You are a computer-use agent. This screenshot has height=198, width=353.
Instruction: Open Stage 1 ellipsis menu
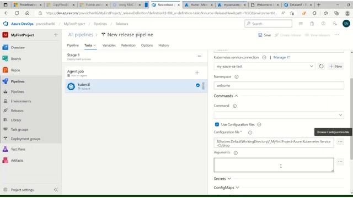(x=200, y=56)
